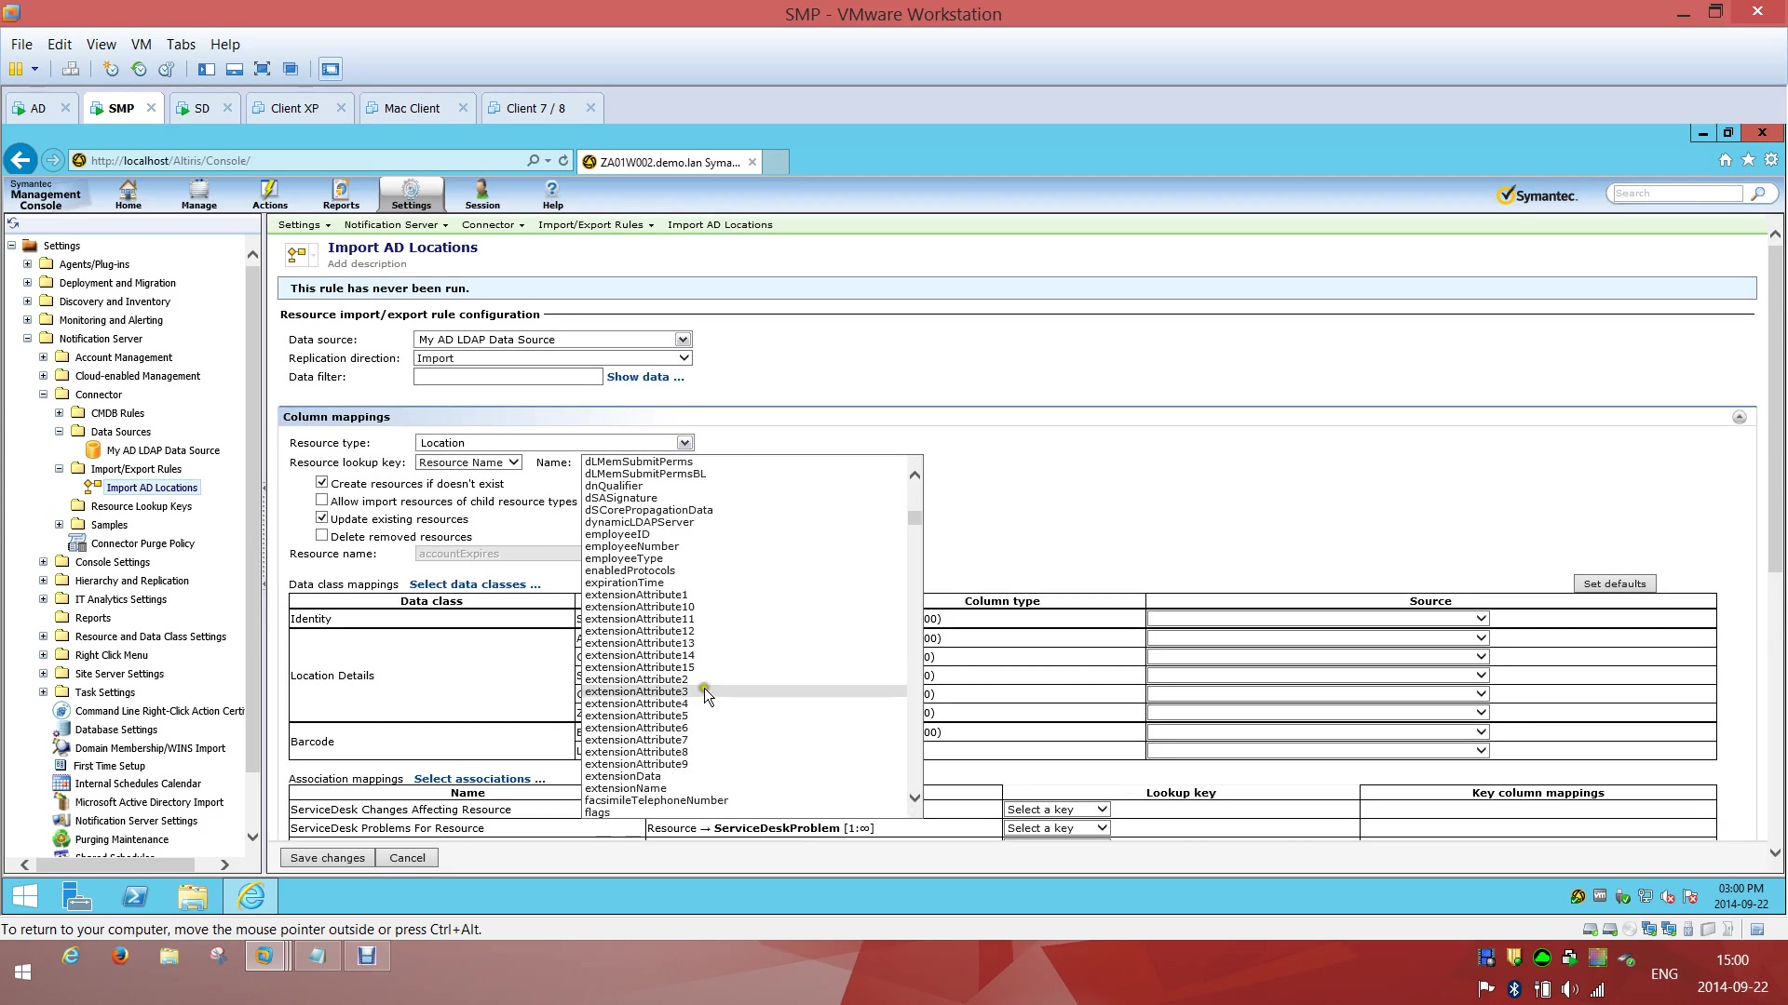Uncheck Create resources if doesn't exist
The width and height of the screenshot is (1788, 1005).
coord(321,482)
